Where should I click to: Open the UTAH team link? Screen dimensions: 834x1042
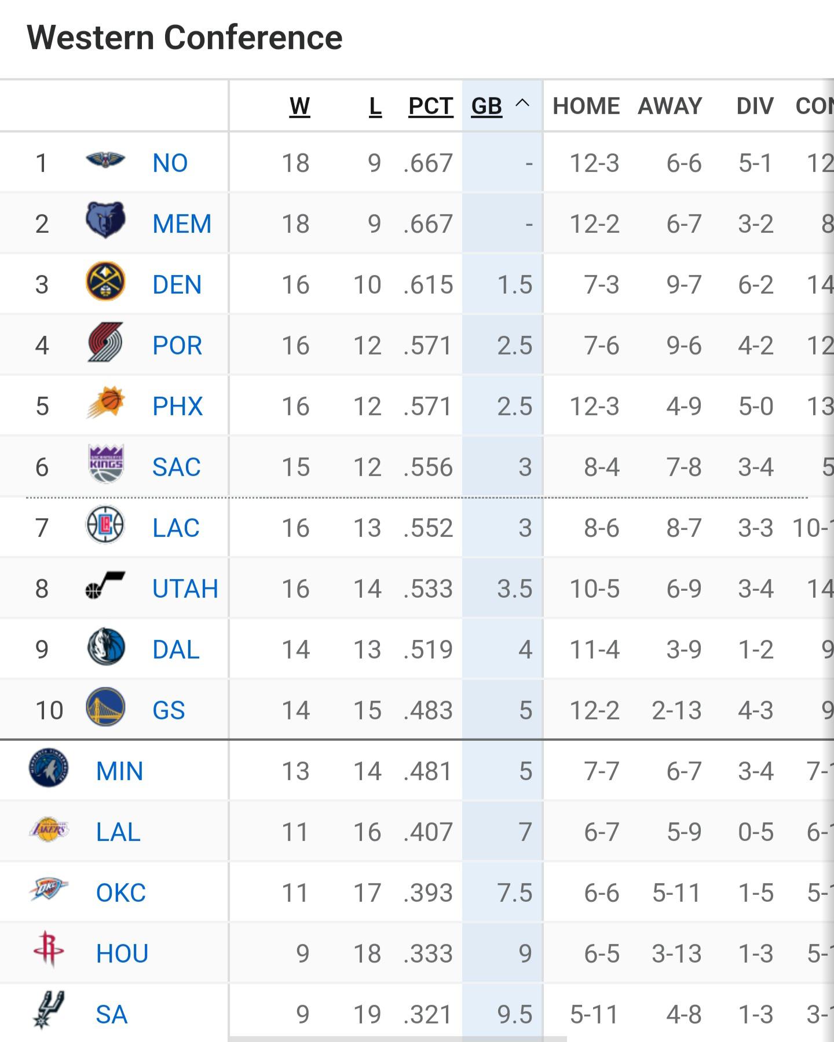185,589
